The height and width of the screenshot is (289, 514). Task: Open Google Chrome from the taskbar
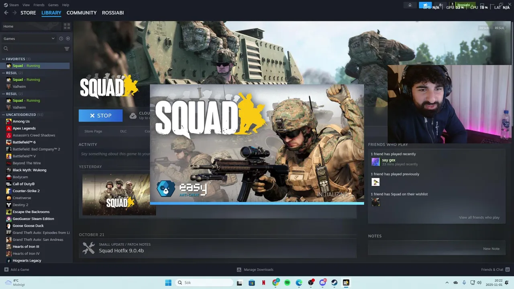[x=275, y=283]
